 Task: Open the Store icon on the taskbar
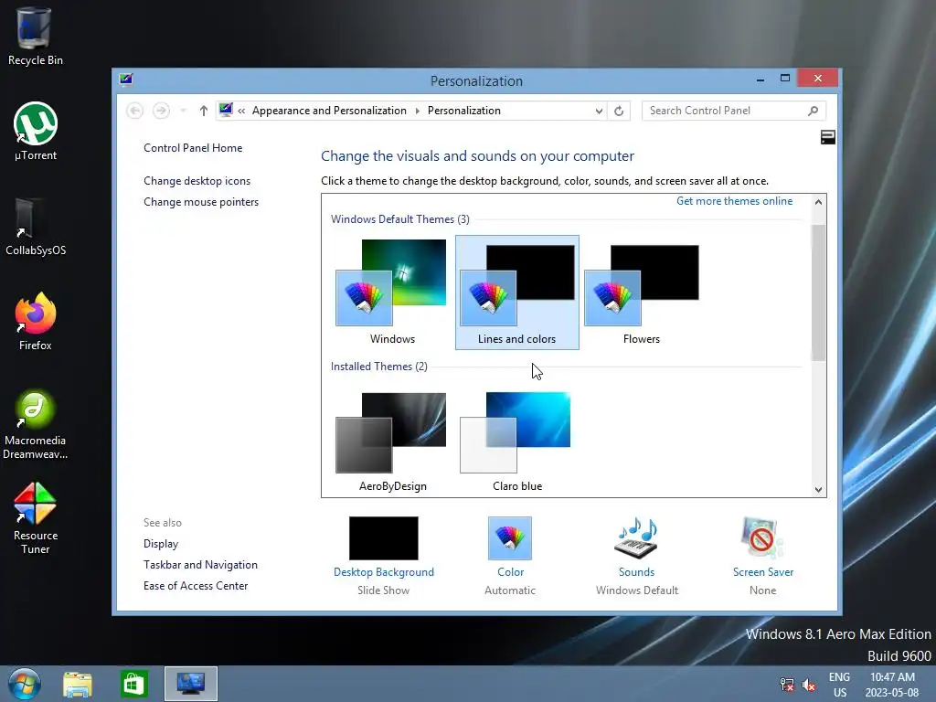pyautogui.click(x=133, y=684)
